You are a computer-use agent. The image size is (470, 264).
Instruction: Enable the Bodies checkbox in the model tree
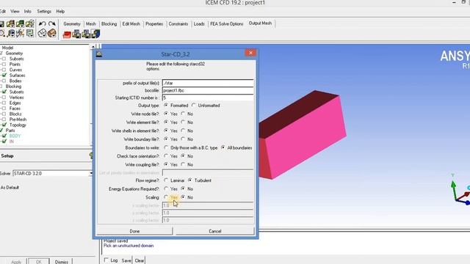(4, 81)
